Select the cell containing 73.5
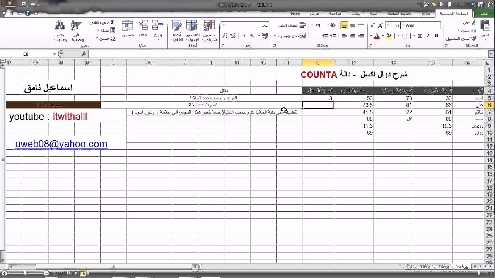 click(353, 105)
